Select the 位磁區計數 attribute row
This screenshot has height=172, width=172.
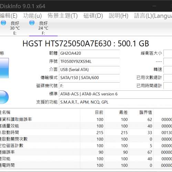pyautogui.click(x=86, y=146)
